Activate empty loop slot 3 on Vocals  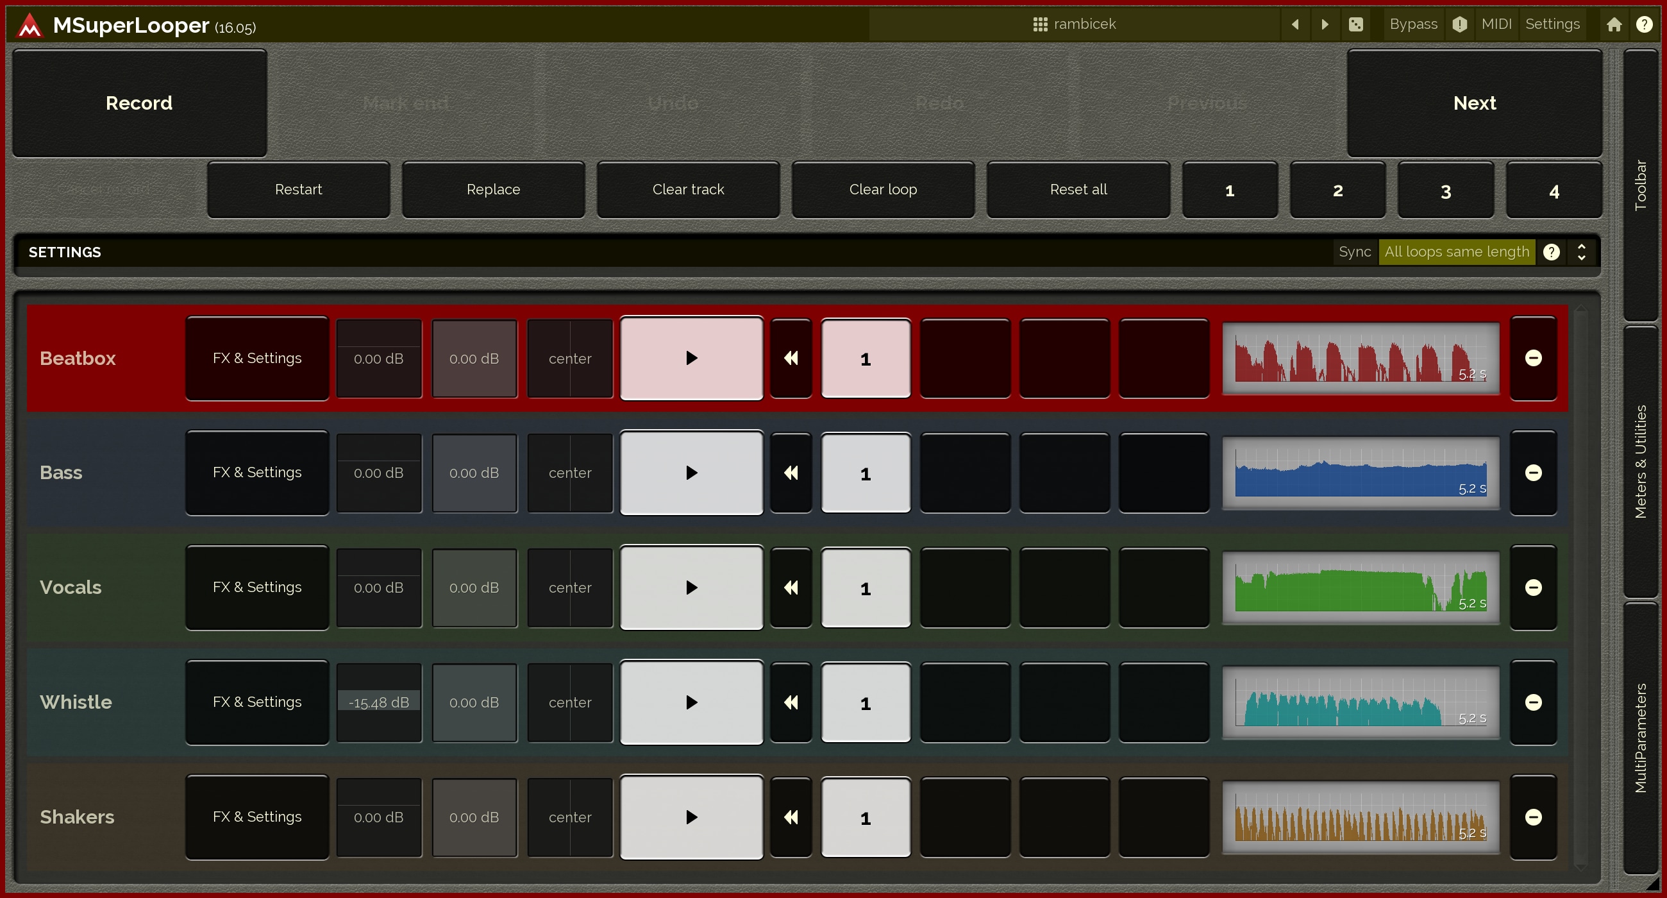(x=1064, y=588)
